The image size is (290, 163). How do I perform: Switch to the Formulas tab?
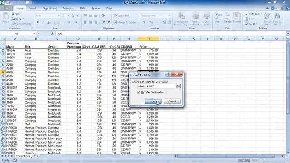(68, 8)
